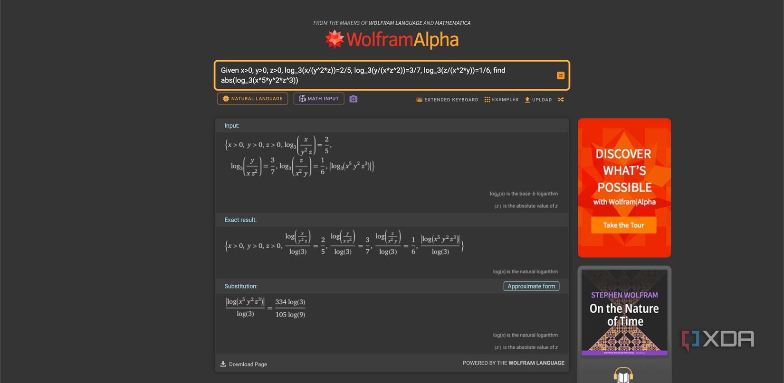Switch to Math Input mode

pos(319,99)
